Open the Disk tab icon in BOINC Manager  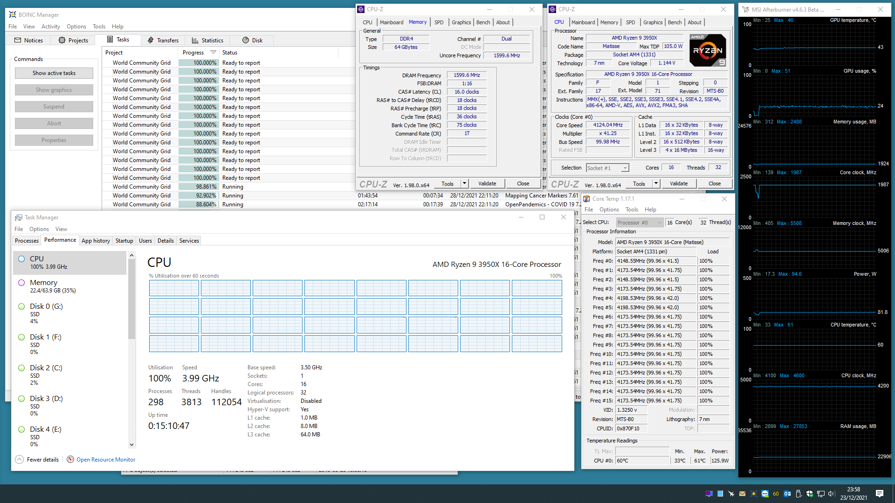coord(246,41)
